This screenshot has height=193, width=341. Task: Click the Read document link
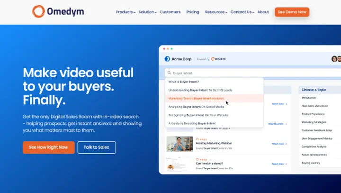(276, 124)
